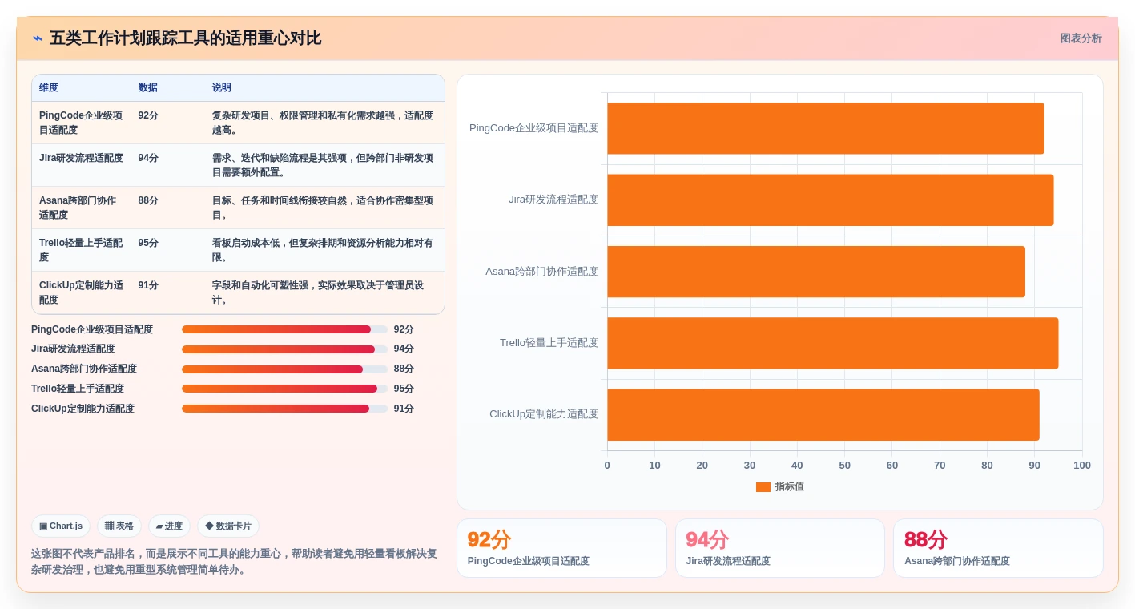This screenshot has height=609, width=1135.
Task: Select the 表格 tag chip
Action: [119, 526]
